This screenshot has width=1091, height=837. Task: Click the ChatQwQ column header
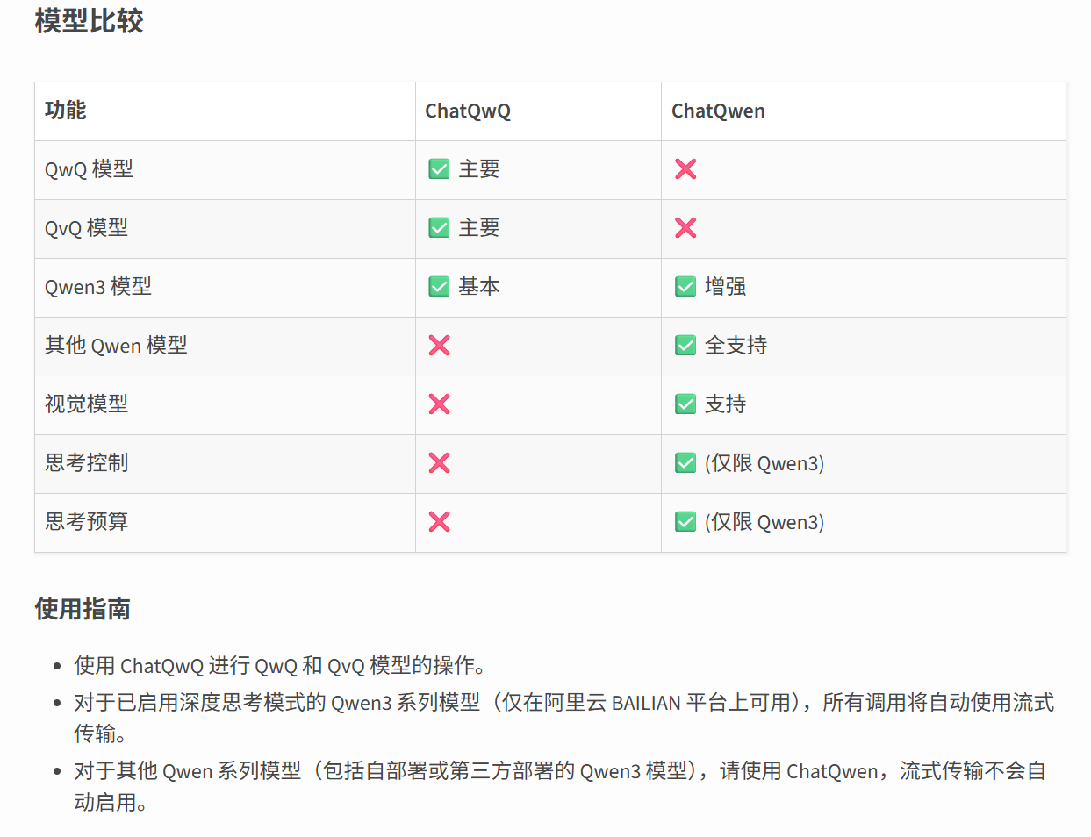tap(468, 111)
